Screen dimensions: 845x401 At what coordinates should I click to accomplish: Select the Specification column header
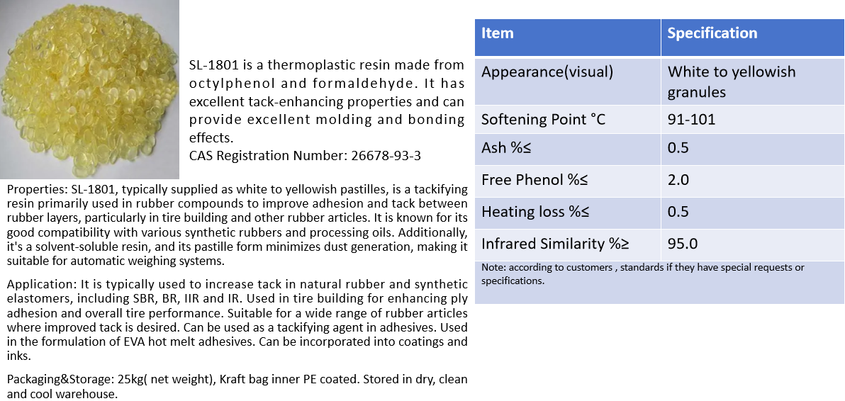pyautogui.click(x=712, y=33)
